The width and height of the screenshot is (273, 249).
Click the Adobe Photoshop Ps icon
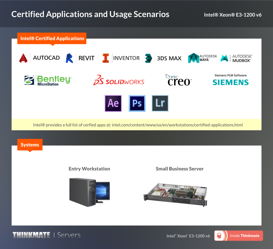click(137, 103)
